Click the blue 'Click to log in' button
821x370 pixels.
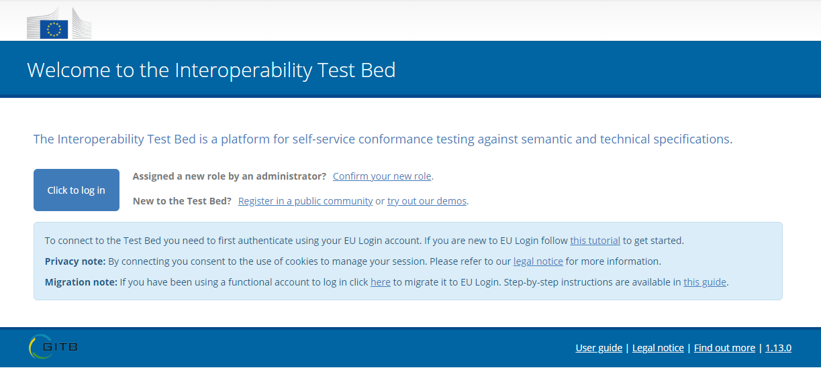point(77,190)
